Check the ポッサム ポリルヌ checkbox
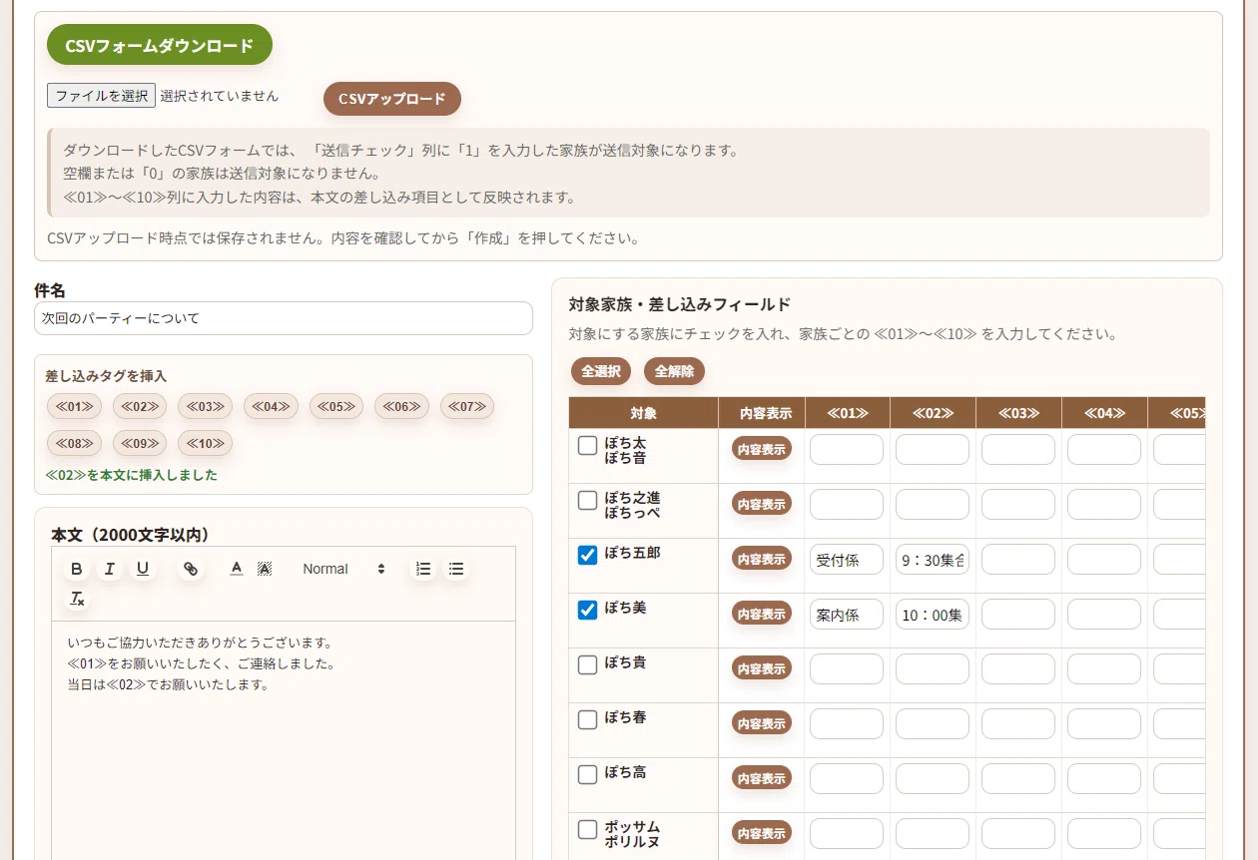The image size is (1258, 860). [x=588, y=830]
